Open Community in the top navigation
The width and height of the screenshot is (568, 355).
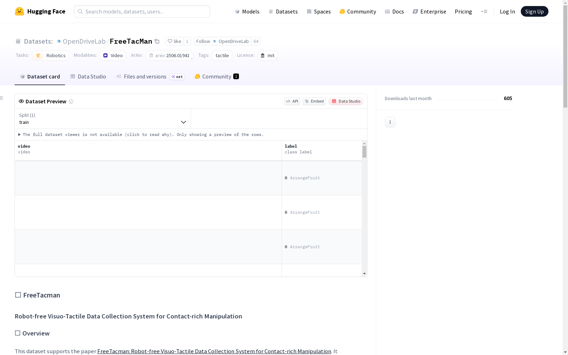click(358, 11)
